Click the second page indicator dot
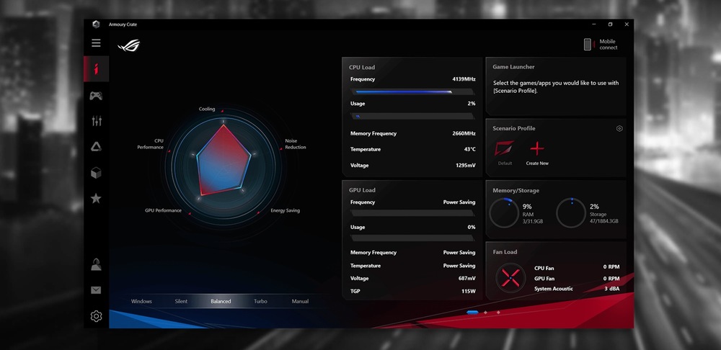The image size is (721, 350). tap(485, 313)
